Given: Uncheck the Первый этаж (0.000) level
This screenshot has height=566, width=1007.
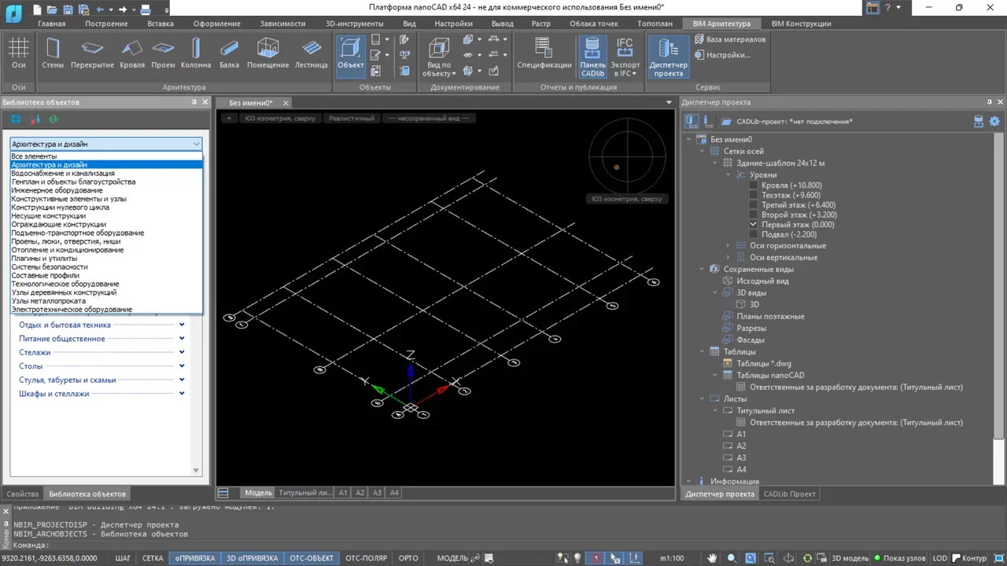Looking at the screenshot, I should tap(751, 224).
